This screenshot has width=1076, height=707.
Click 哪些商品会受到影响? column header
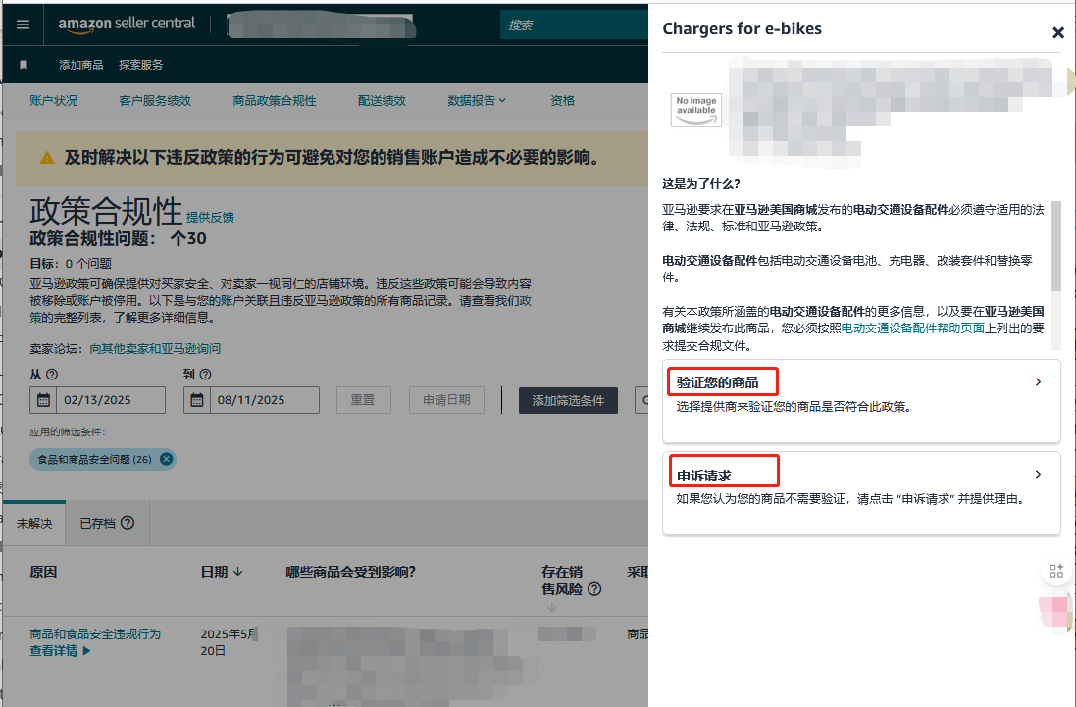[x=351, y=572]
